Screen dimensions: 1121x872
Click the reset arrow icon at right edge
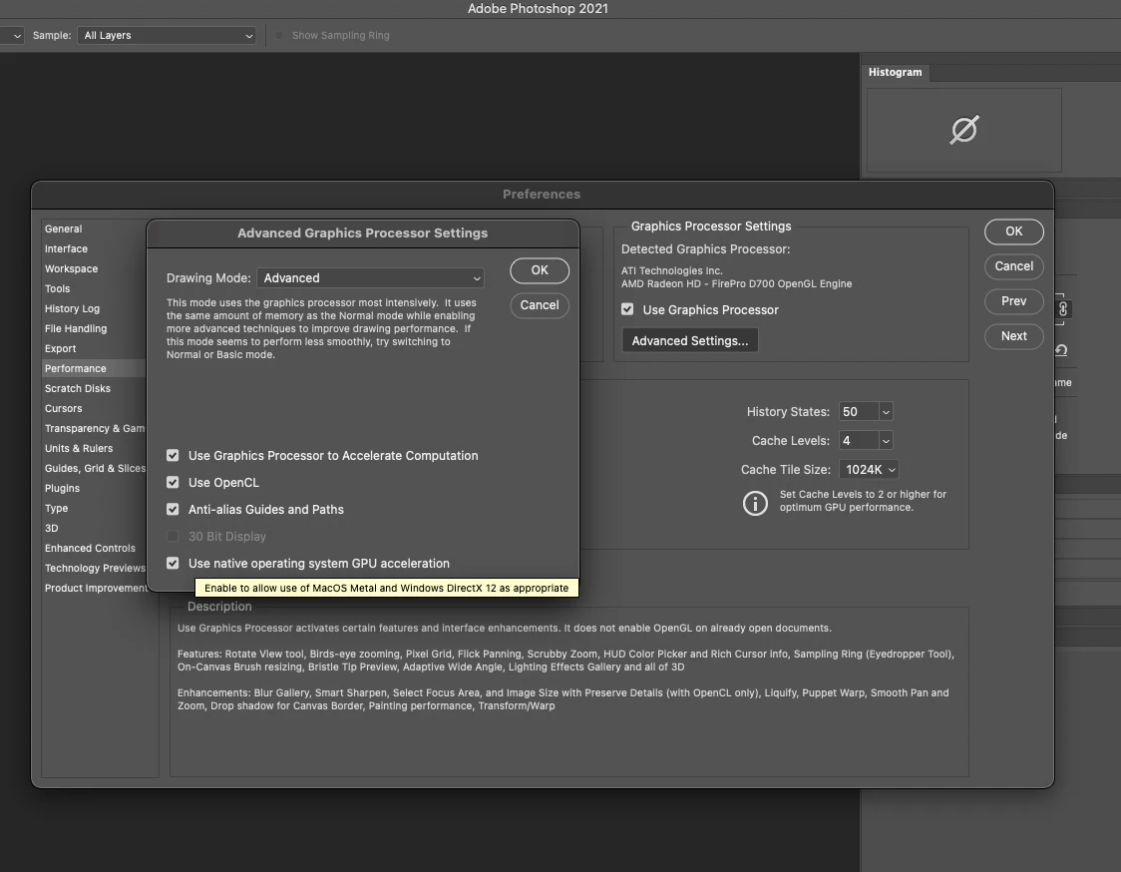click(x=1062, y=350)
